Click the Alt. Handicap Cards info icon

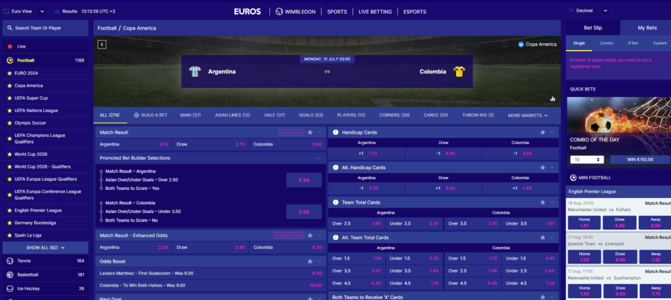click(335, 167)
